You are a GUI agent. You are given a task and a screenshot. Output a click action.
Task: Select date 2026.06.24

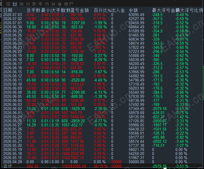[x=13, y=43]
